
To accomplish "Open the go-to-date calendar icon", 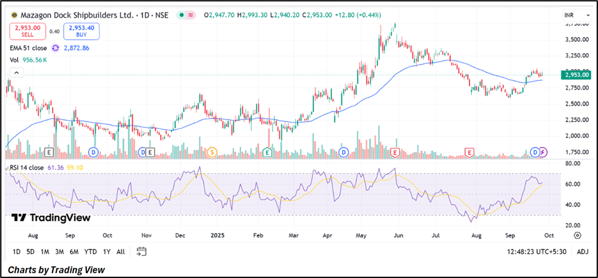I will click(x=141, y=251).
